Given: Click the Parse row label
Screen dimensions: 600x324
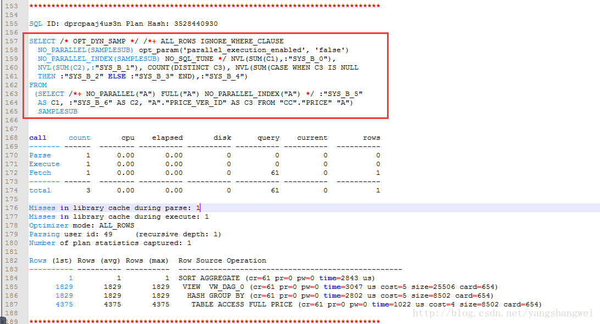Looking at the screenshot, I should pos(40,156).
